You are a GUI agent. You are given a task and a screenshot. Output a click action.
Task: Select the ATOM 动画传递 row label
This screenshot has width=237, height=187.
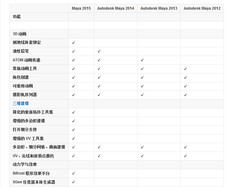coord(26,60)
